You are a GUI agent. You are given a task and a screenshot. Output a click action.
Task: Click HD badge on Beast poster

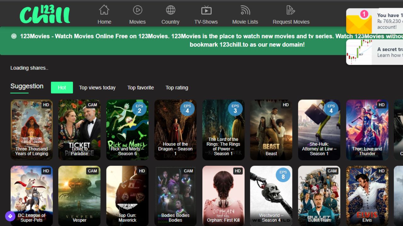(x=286, y=105)
